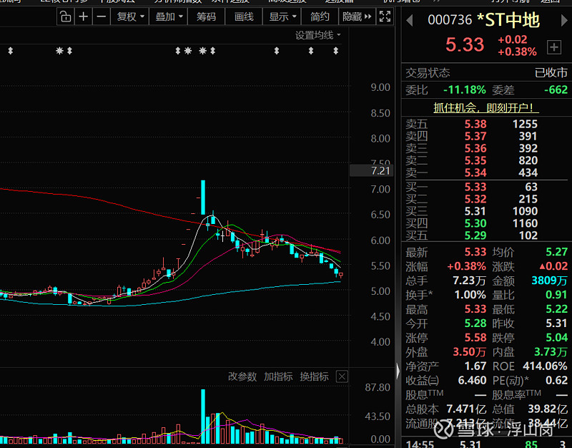Click the tallest cyan volume bar
This screenshot has width=572, height=448.
(x=203, y=417)
